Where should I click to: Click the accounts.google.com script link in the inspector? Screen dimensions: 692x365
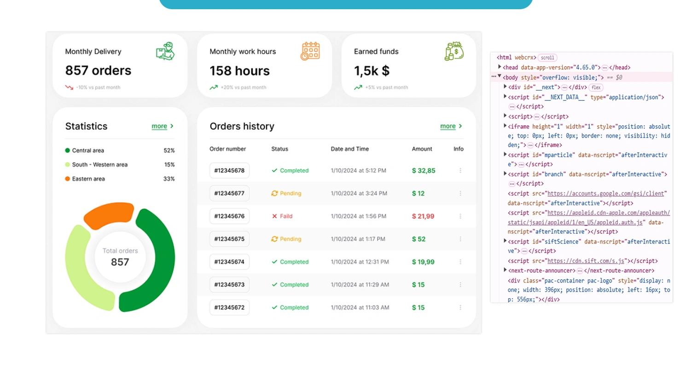click(x=605, y=193)
